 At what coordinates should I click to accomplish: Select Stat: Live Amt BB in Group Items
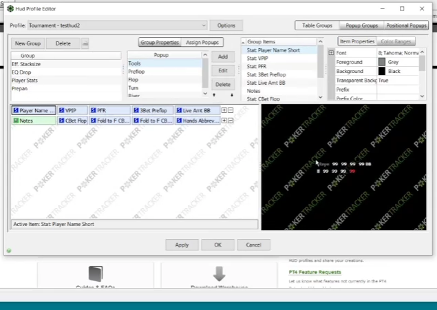click(279, 83)
